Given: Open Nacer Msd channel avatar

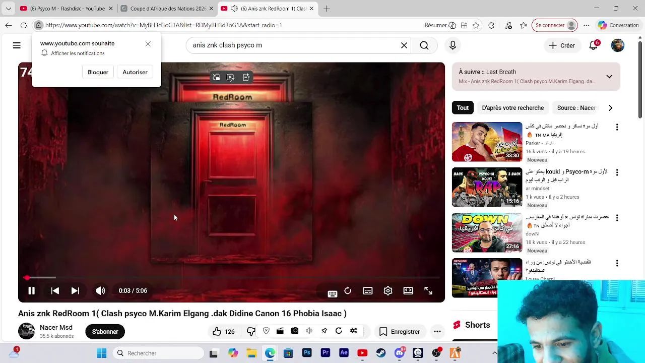Looking at the screenshot, I should pos(26,331).
